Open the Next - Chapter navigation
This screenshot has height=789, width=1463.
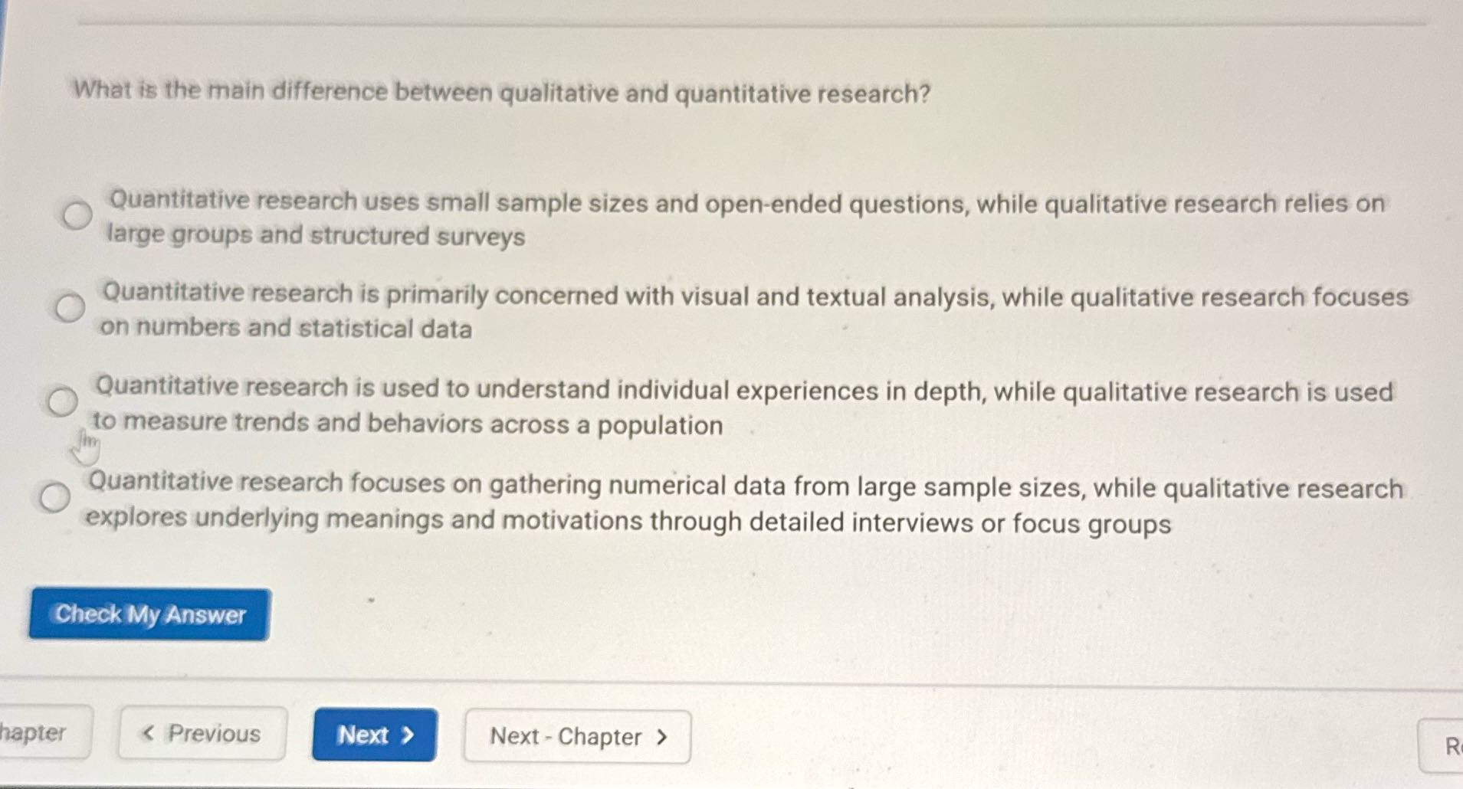[576, 737]
